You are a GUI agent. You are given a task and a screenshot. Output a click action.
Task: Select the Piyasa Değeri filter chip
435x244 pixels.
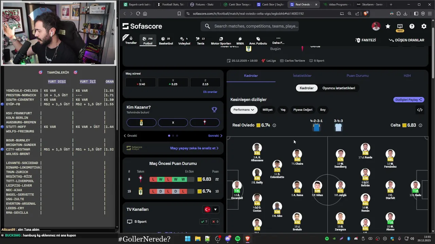tap(303, 110)
